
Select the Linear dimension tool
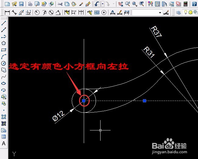click(7, 12)
